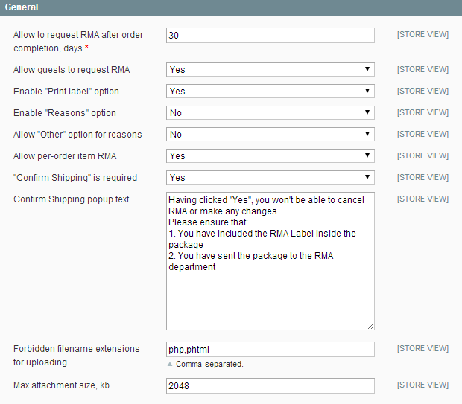Click the arrow on per-order item RMA dropdown

coord(367,155)
